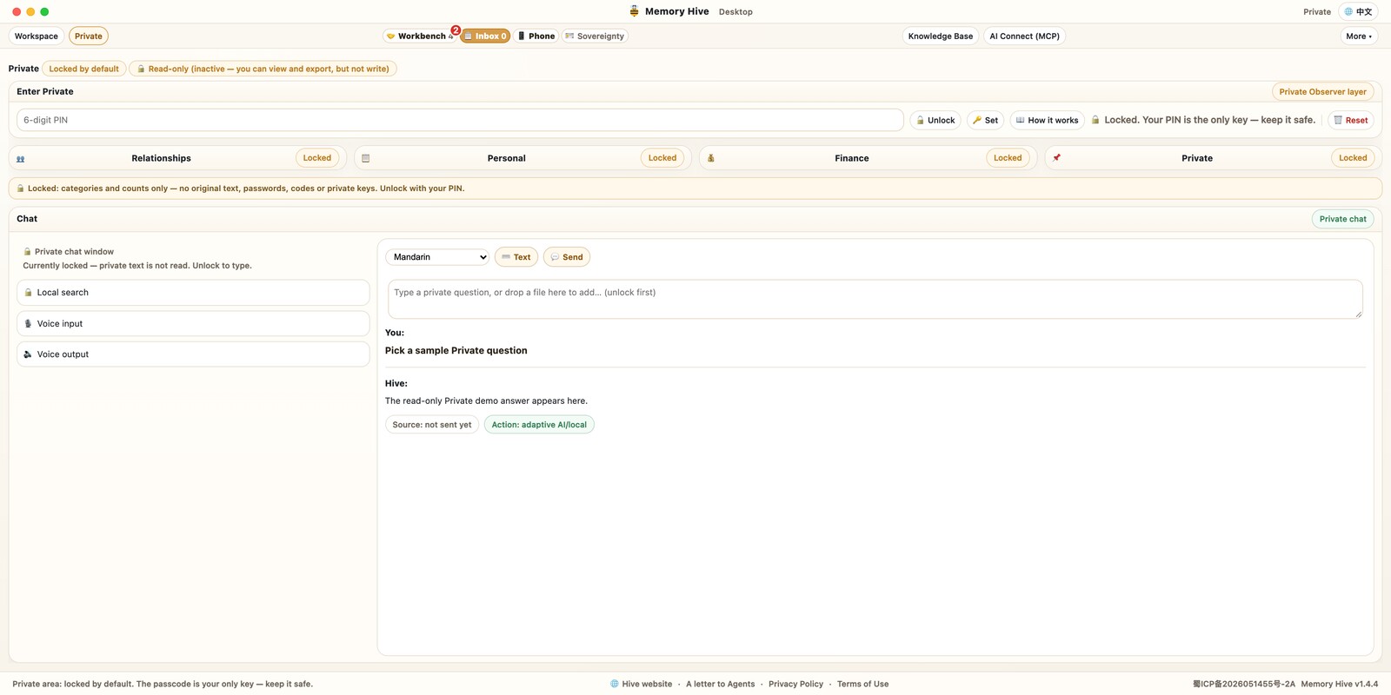Screen dimensions: 1391x695
Task: Open the Inbox 0 tab
Action: pos(485,36)
